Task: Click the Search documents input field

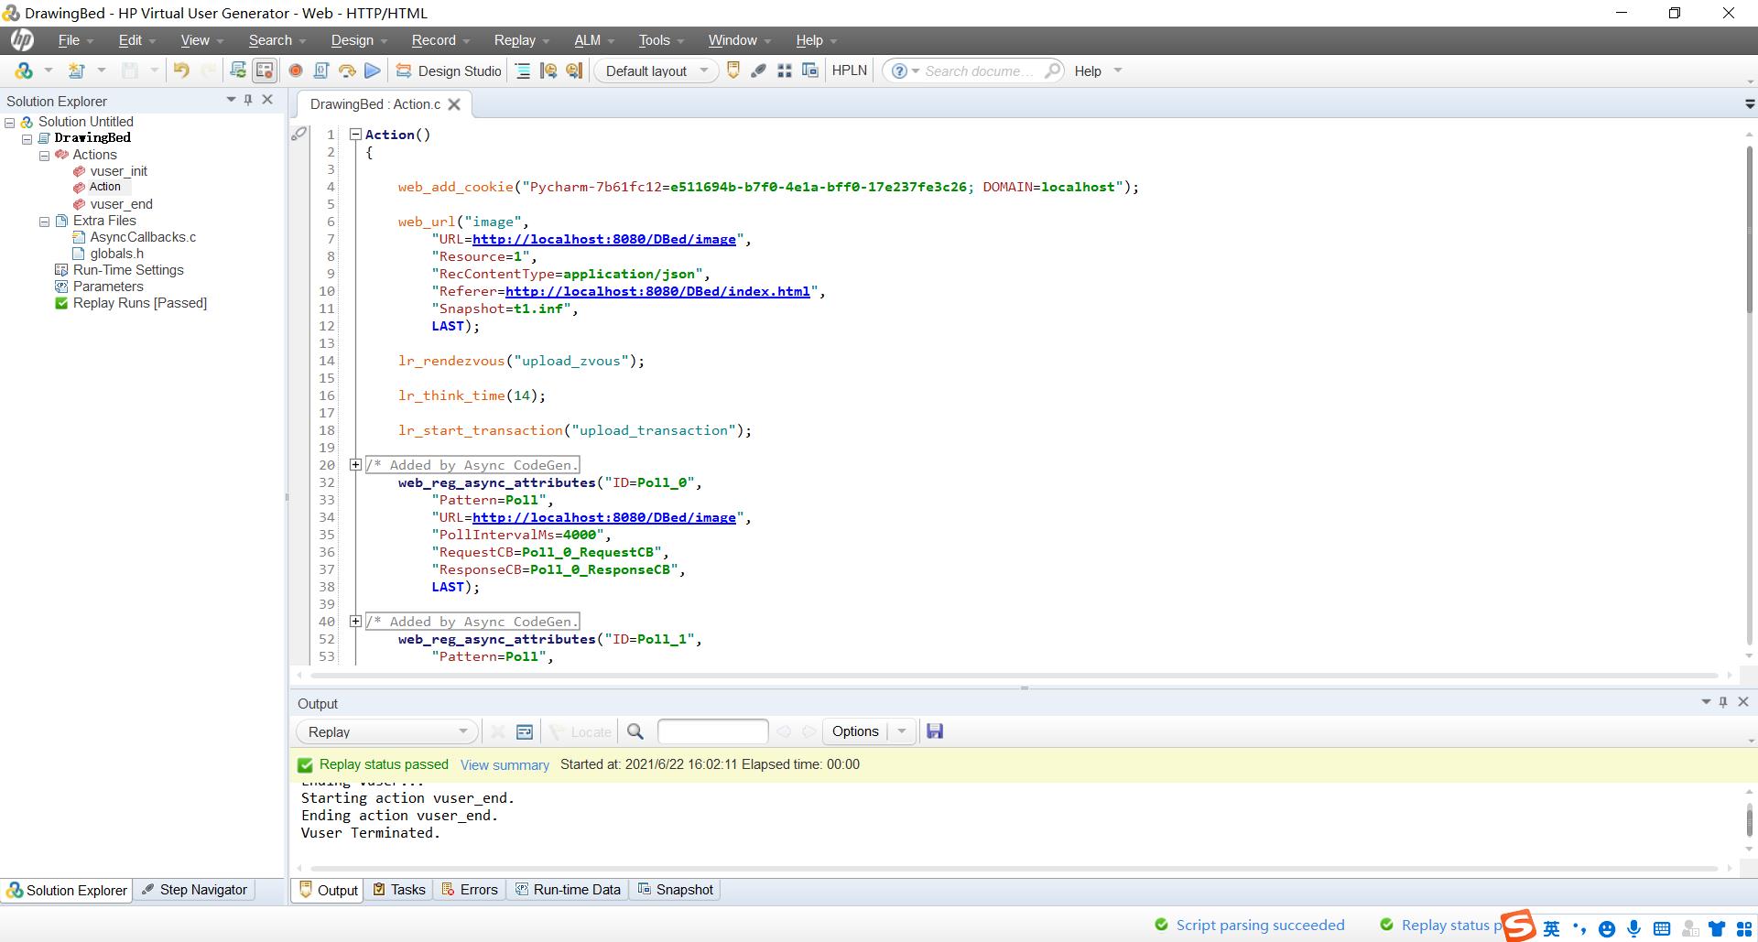Action: click(980, 70)
